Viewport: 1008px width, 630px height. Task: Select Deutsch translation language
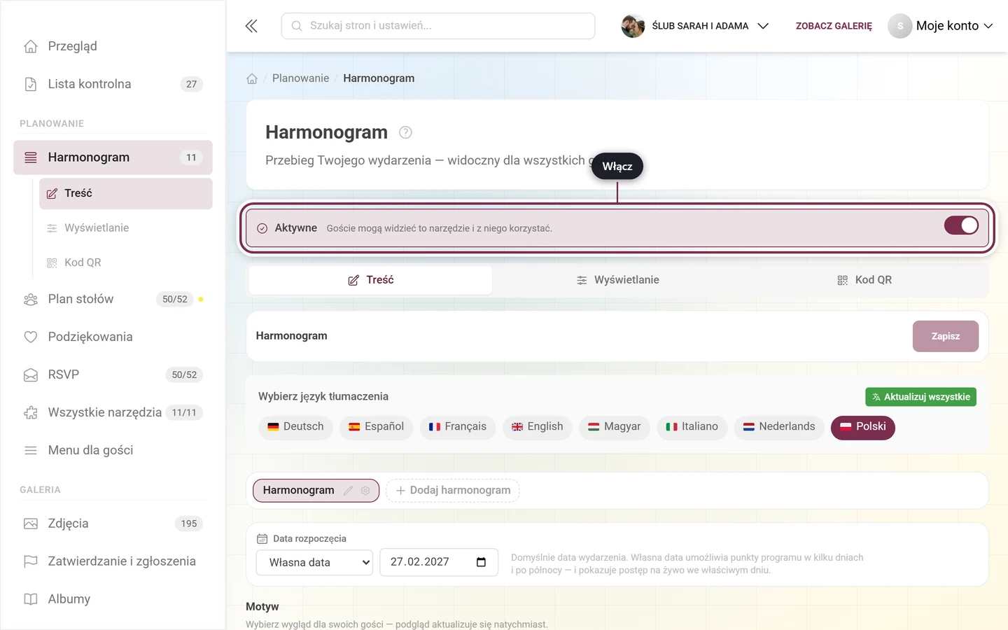pyautogui.click(x=295, y=427)
